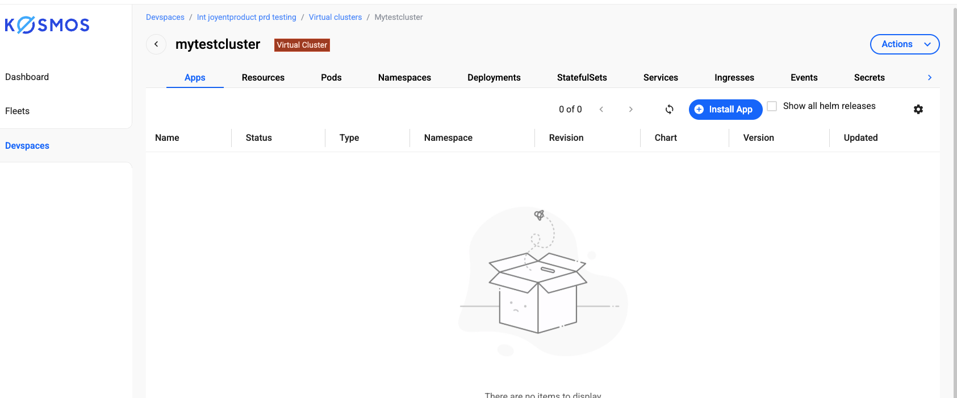Sort by the Version column header
Image resolution: width=957 pixels, height=398 pixels.
(x=759, y=138)
